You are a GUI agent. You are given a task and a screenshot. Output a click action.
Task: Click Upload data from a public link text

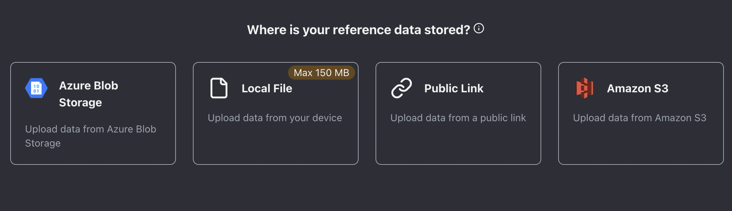pos(458,118)
